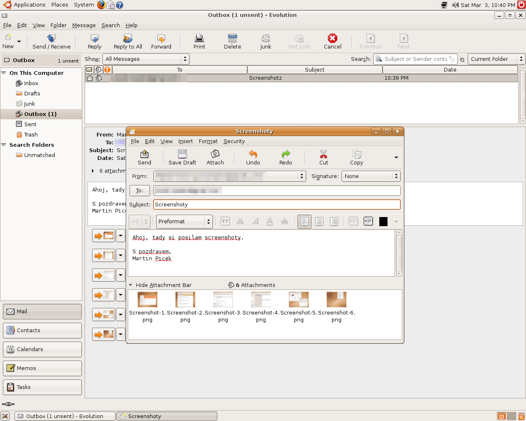This screenshot has width=526, height=421.
Task: Open the Current Folder scope dropdown
Action: click(x=496, y=59)
